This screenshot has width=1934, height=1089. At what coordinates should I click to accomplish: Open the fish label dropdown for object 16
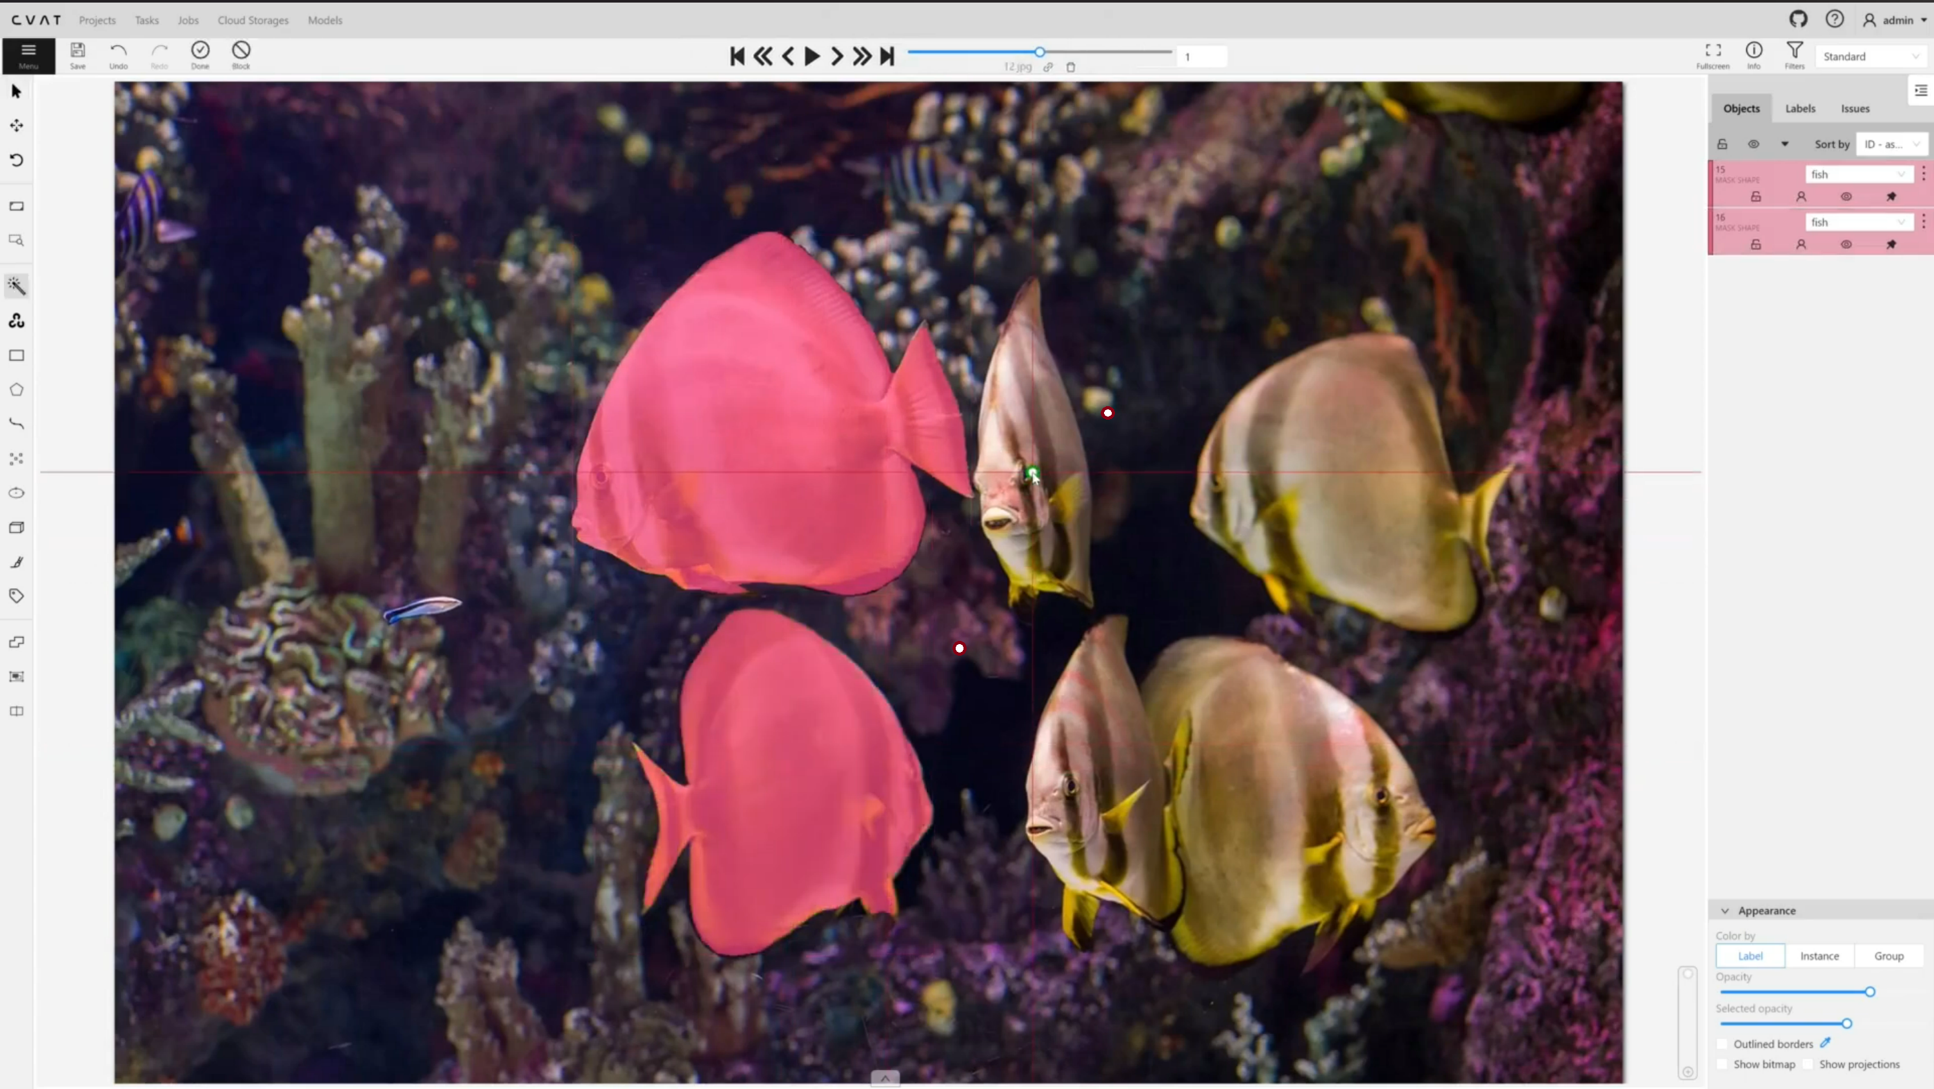click(x=1857, y=222)
